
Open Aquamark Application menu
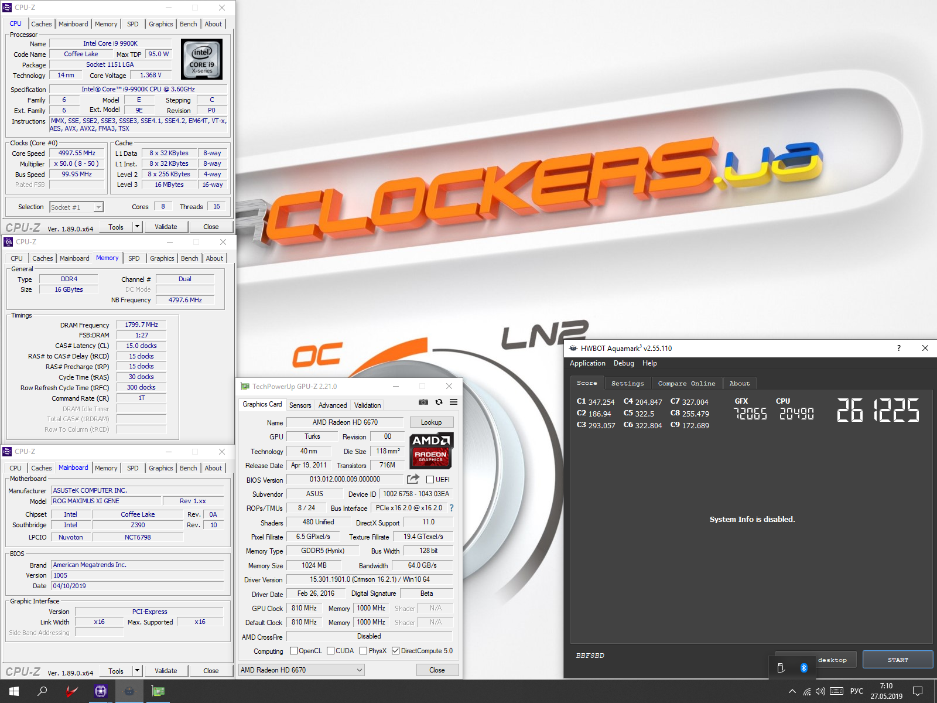tap(587, 363)
